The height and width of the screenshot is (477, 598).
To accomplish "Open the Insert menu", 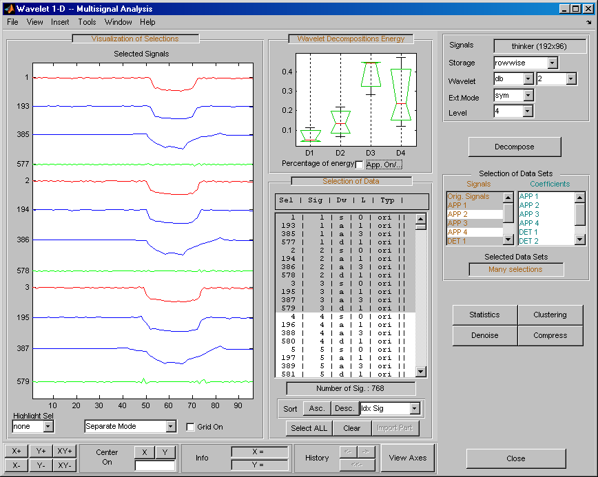I will coord(60,22).
